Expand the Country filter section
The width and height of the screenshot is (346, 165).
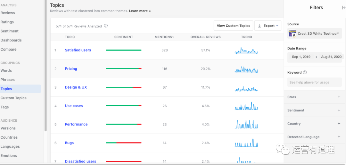(339, 124)
